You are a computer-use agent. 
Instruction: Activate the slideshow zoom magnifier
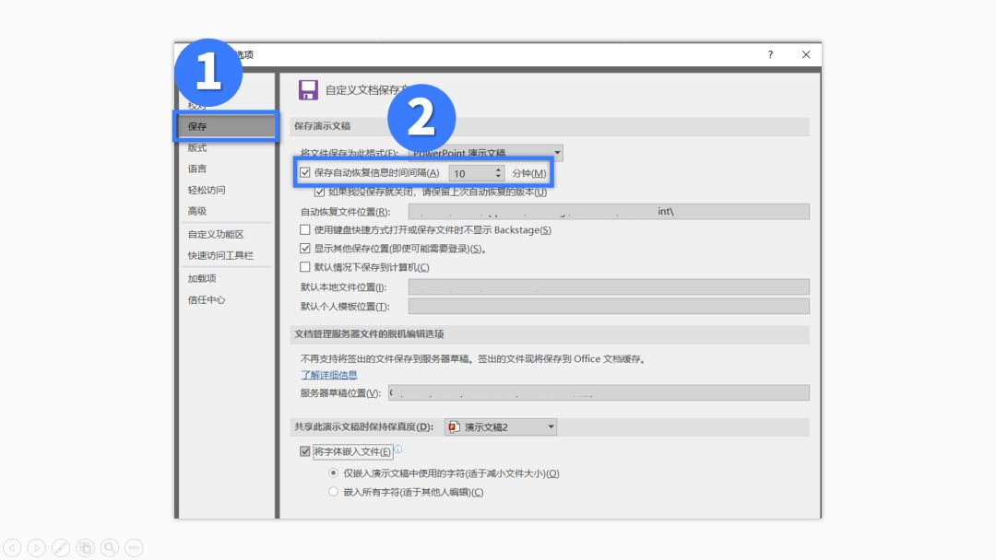coord(109,547)
